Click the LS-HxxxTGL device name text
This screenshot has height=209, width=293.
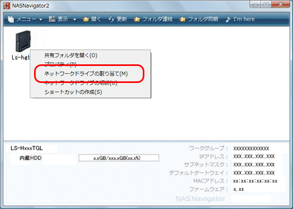(27, 148)
